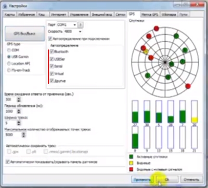Viewport: 208px width, 188px height.
Task: Click the center point of the satellite sky plot
Action: tap(165, 62)
